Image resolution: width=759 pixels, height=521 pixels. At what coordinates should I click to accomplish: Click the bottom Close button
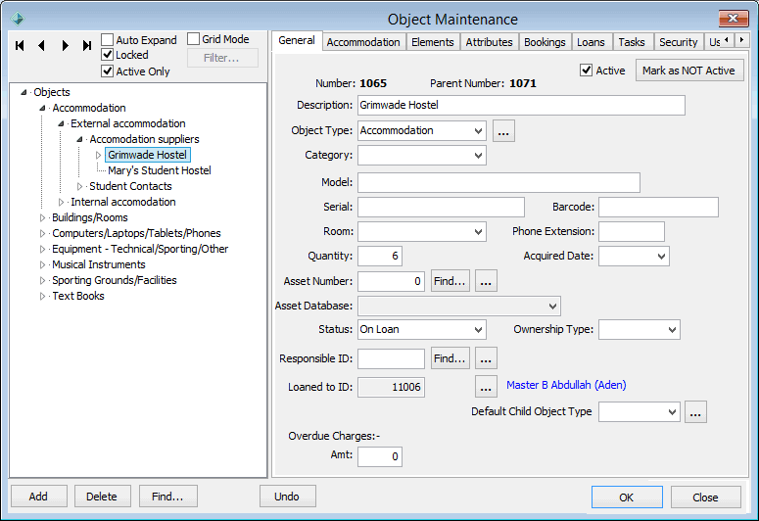(705, 497)
